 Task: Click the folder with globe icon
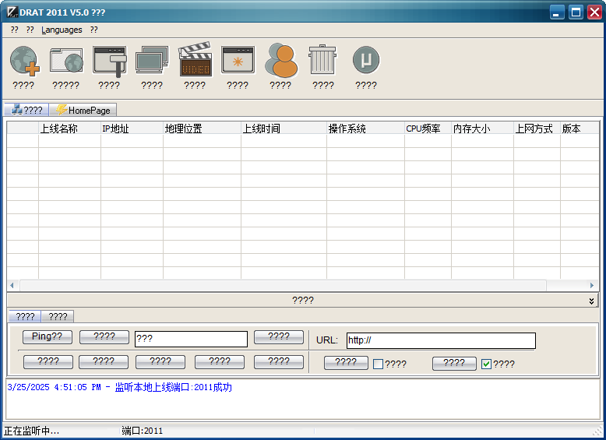66,61
